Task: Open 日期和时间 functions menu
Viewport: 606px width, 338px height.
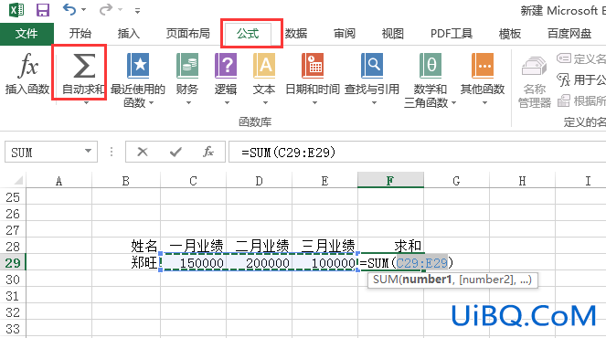Action: [313, 79]
